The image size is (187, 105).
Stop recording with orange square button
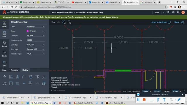pos(144,100)
